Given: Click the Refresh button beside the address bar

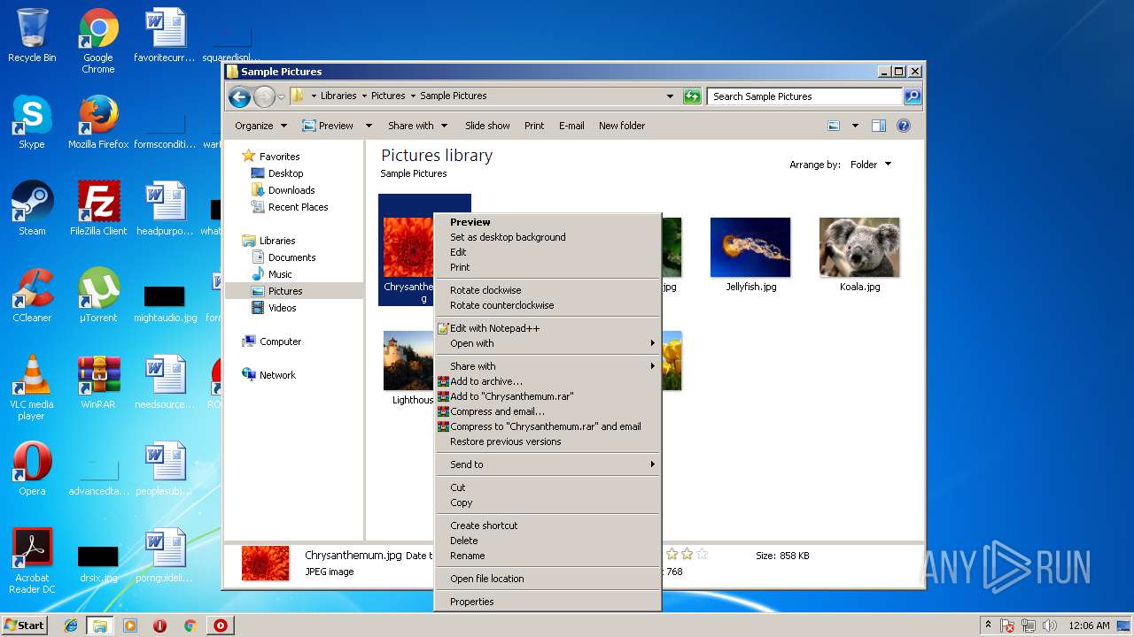Looking at the screenshot, I should click(x=692, y=96).
